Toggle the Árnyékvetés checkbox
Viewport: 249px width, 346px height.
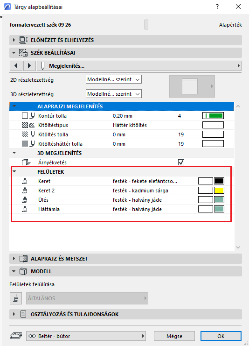(x=181, y=162)
